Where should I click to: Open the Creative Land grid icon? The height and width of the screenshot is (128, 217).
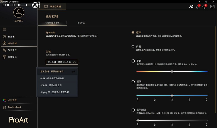(4, 107)
